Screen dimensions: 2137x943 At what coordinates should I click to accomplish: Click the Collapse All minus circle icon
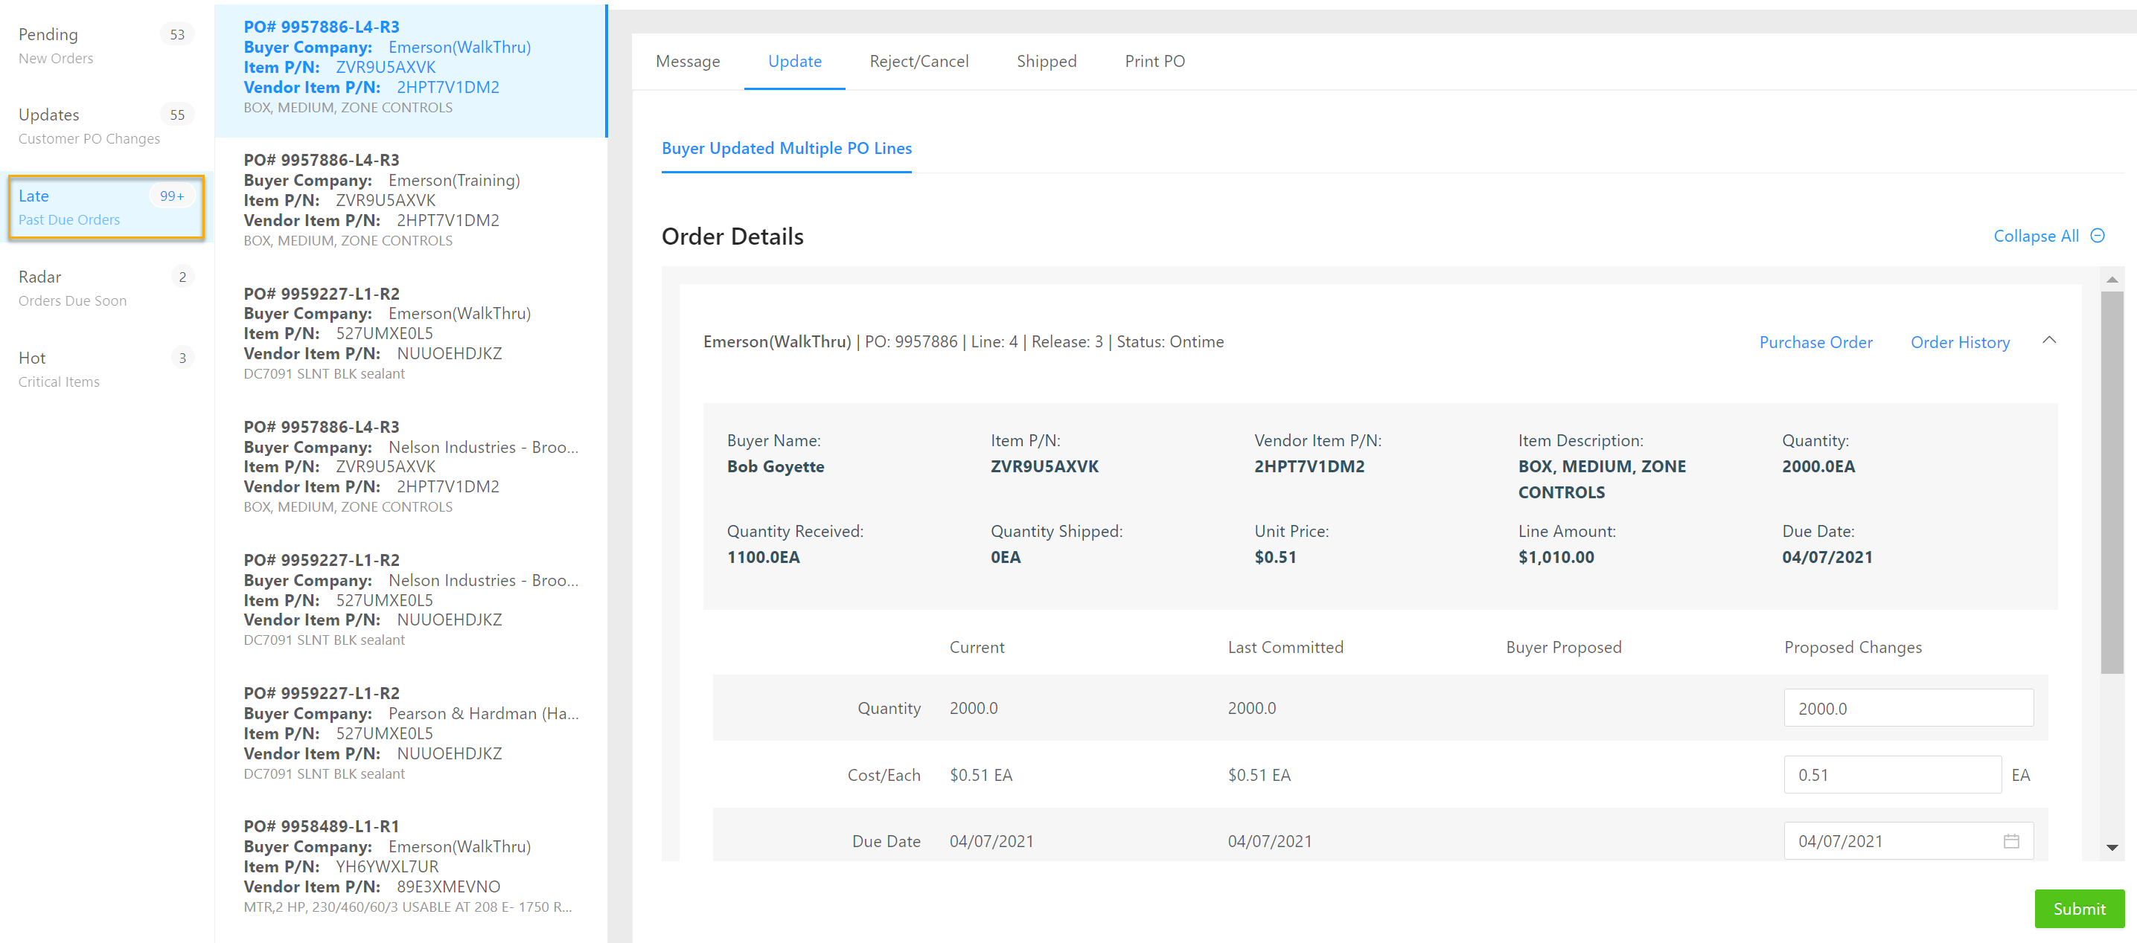[2098, 236]
